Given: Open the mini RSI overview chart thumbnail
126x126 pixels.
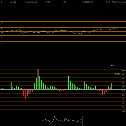Looking at the screenshot, I should tap(62, 121).
